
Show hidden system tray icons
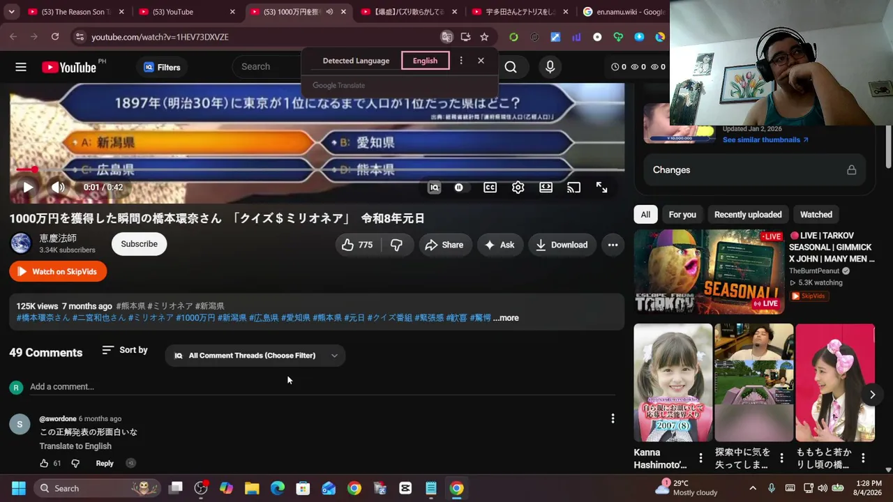coord(752,488)
